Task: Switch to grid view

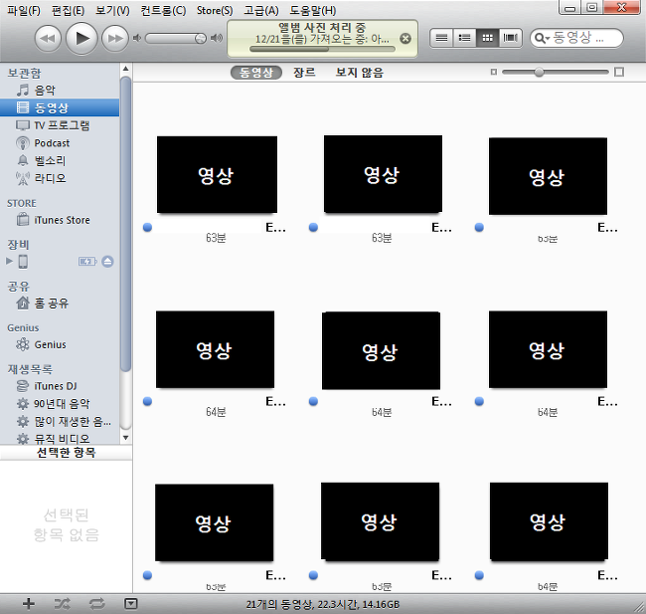Action: (487, 38)
